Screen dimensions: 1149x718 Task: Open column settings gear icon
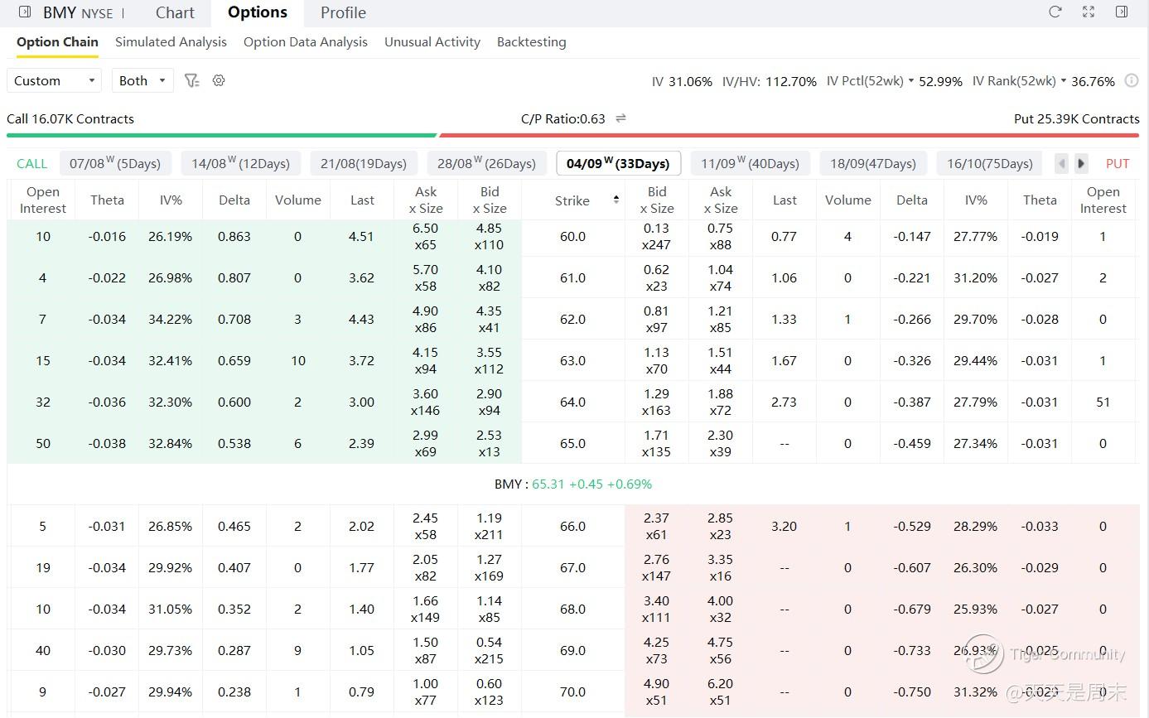click(219, 80)
